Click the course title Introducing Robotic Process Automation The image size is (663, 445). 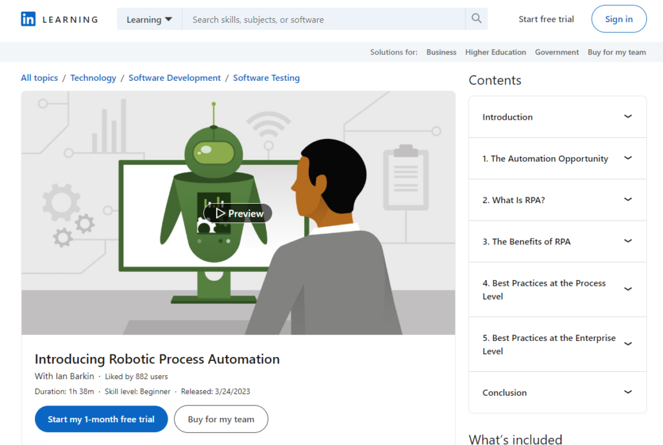click(x=157, y=359)
